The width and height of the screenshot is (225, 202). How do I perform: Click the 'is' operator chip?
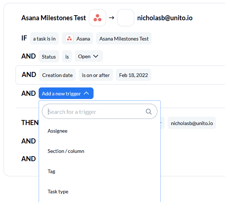tap(67, 56)
